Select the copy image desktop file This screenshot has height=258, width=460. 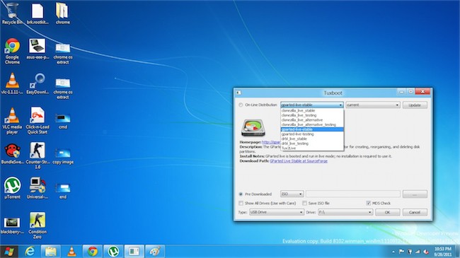click(x=63, y=156)
